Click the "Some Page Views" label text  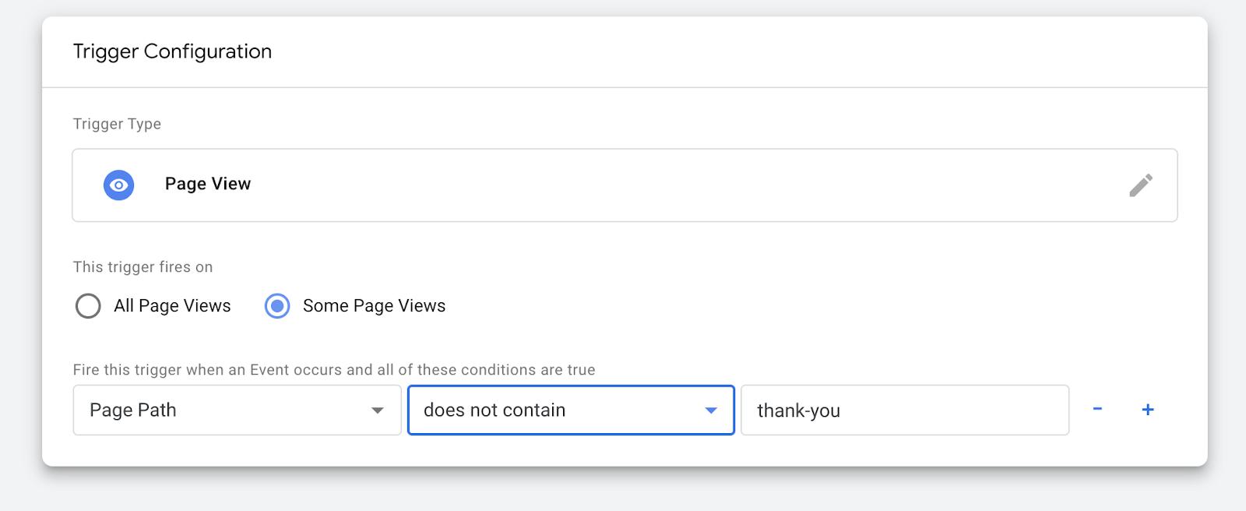(x=374, y=306)
